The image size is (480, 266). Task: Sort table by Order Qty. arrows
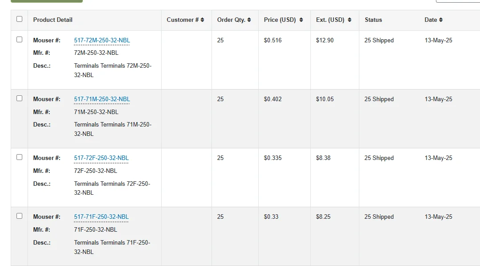(x=249, y=20)
